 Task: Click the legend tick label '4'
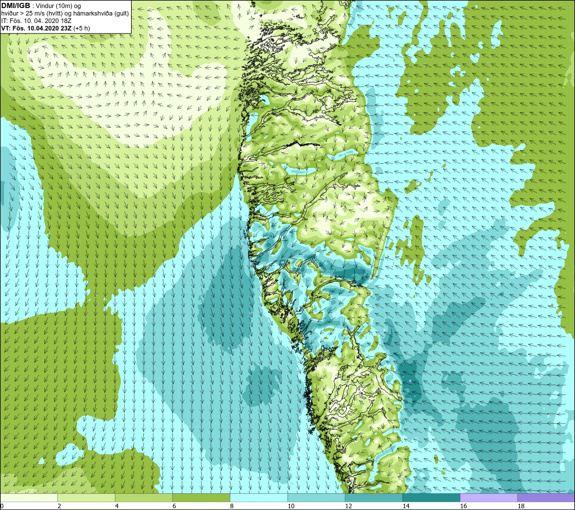coord(117,507)
